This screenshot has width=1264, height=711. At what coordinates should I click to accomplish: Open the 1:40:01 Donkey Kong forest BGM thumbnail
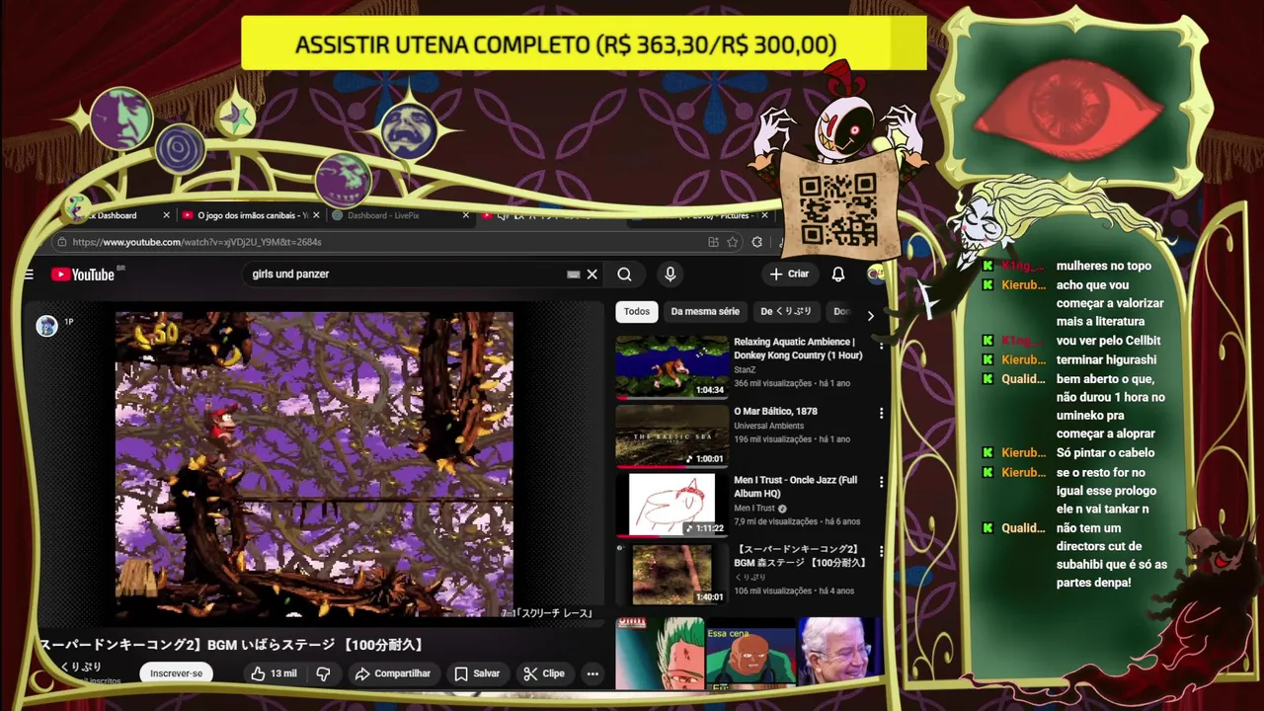671,574
